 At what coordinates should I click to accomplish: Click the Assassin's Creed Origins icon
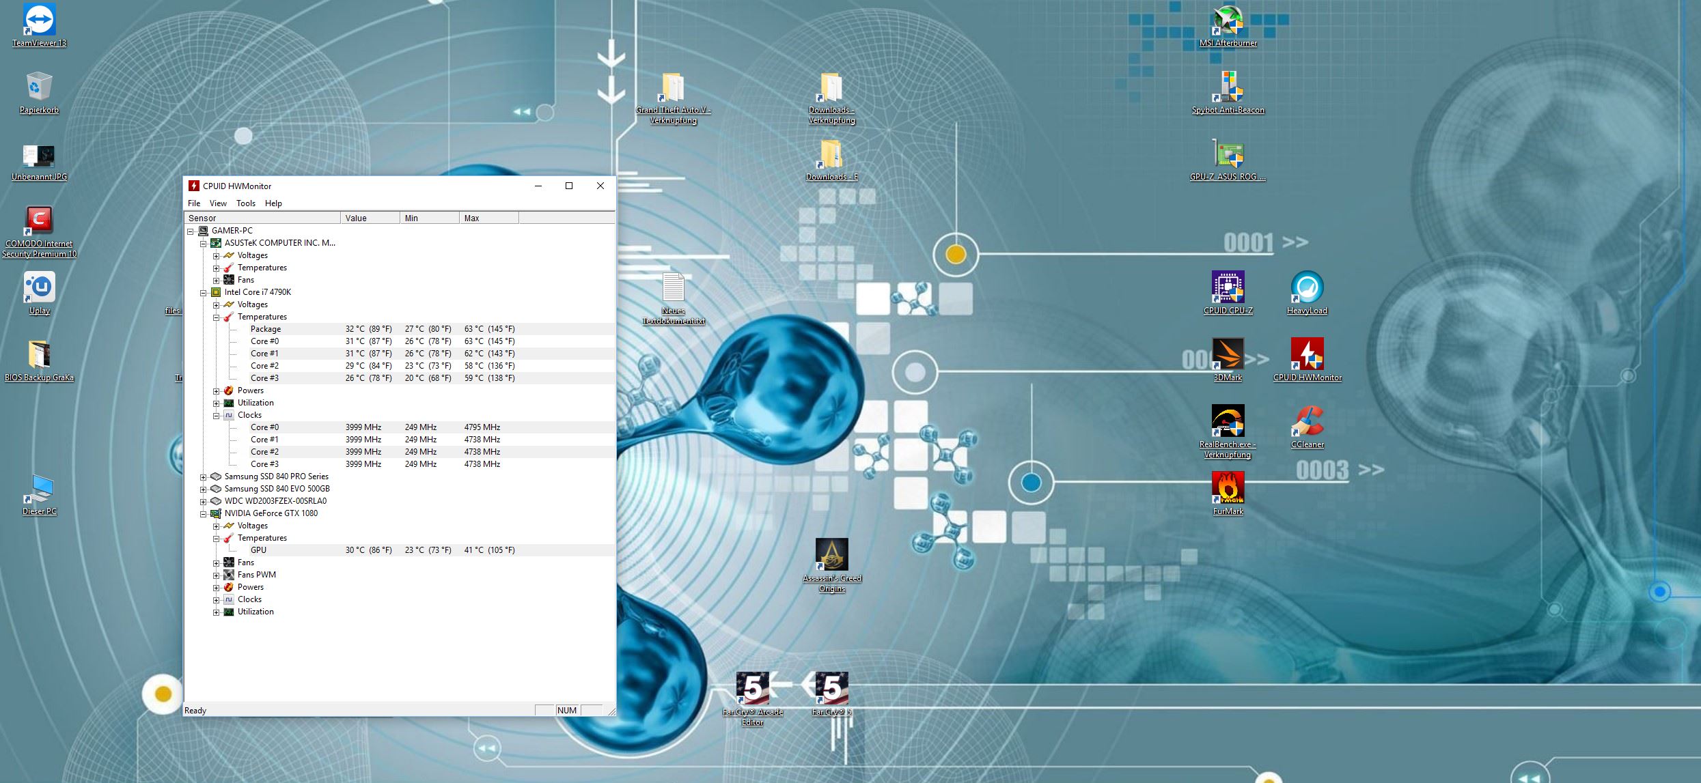[x=831, y=556]
